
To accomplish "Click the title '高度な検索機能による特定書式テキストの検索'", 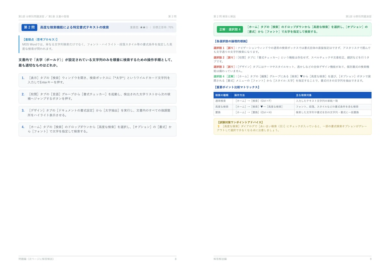I will pos(74,28).
